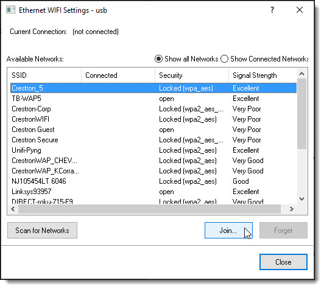Click the Good signal strength cell

(241, 181)
